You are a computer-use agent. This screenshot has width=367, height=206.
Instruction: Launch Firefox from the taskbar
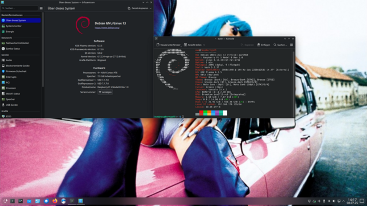[55, 201]
